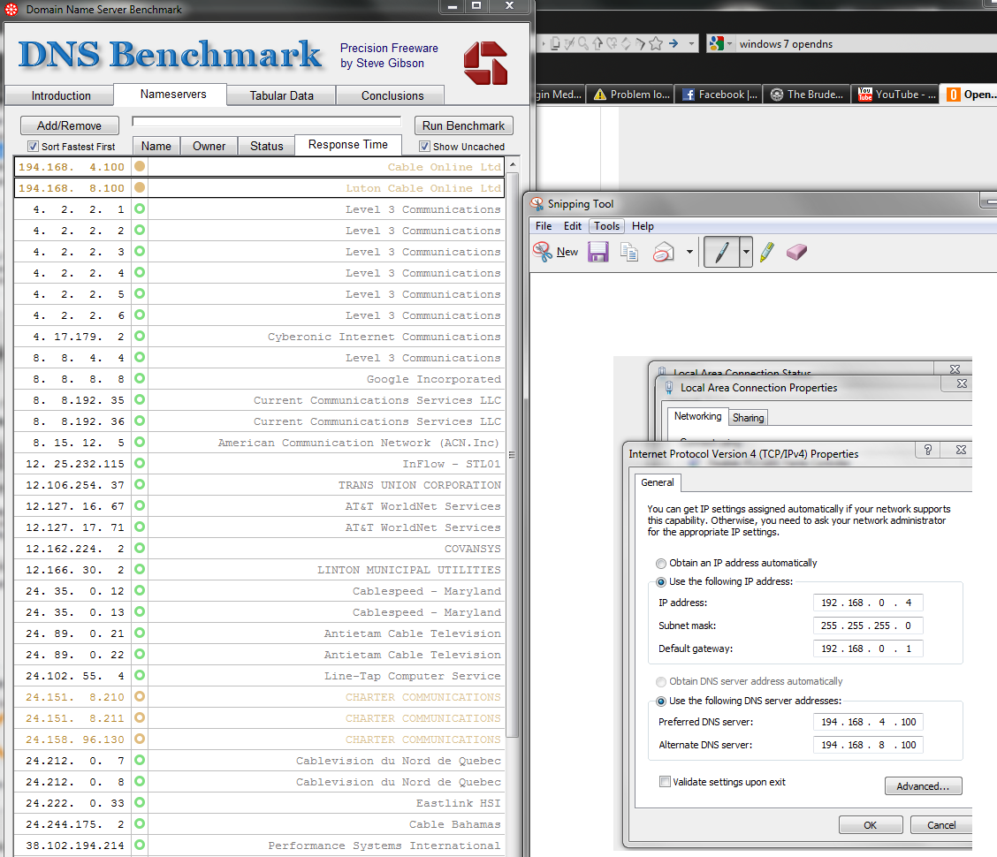Click the DNS Benchmark title bar icon

(x=11, y=9)
